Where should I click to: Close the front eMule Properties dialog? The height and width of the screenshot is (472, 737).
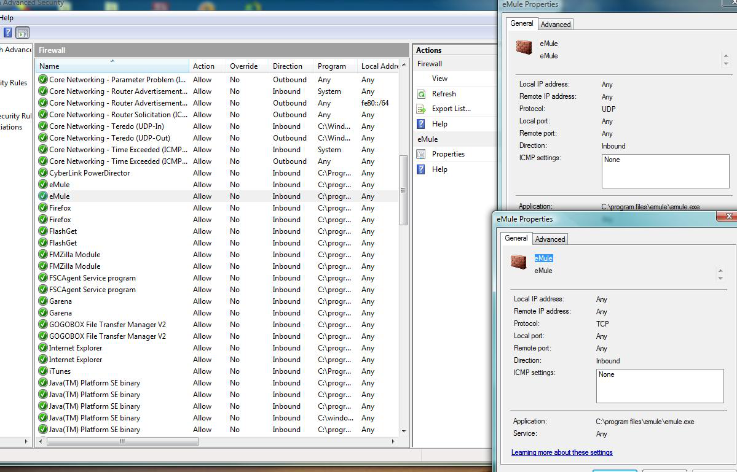point(729,216)
